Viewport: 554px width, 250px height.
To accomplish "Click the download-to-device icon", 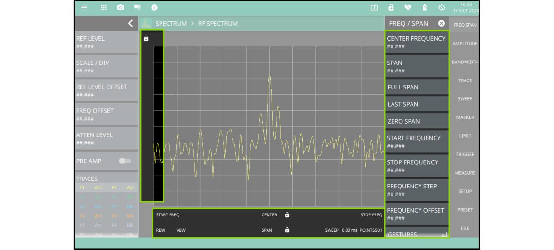I will (374, 8).
